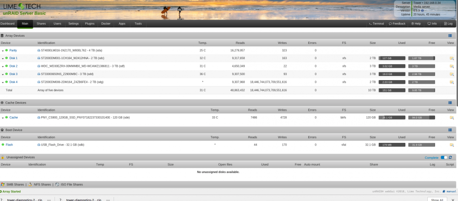Browse Disk 2 using its View folder icon
The image size is (458, 201).
coord(452,66)
